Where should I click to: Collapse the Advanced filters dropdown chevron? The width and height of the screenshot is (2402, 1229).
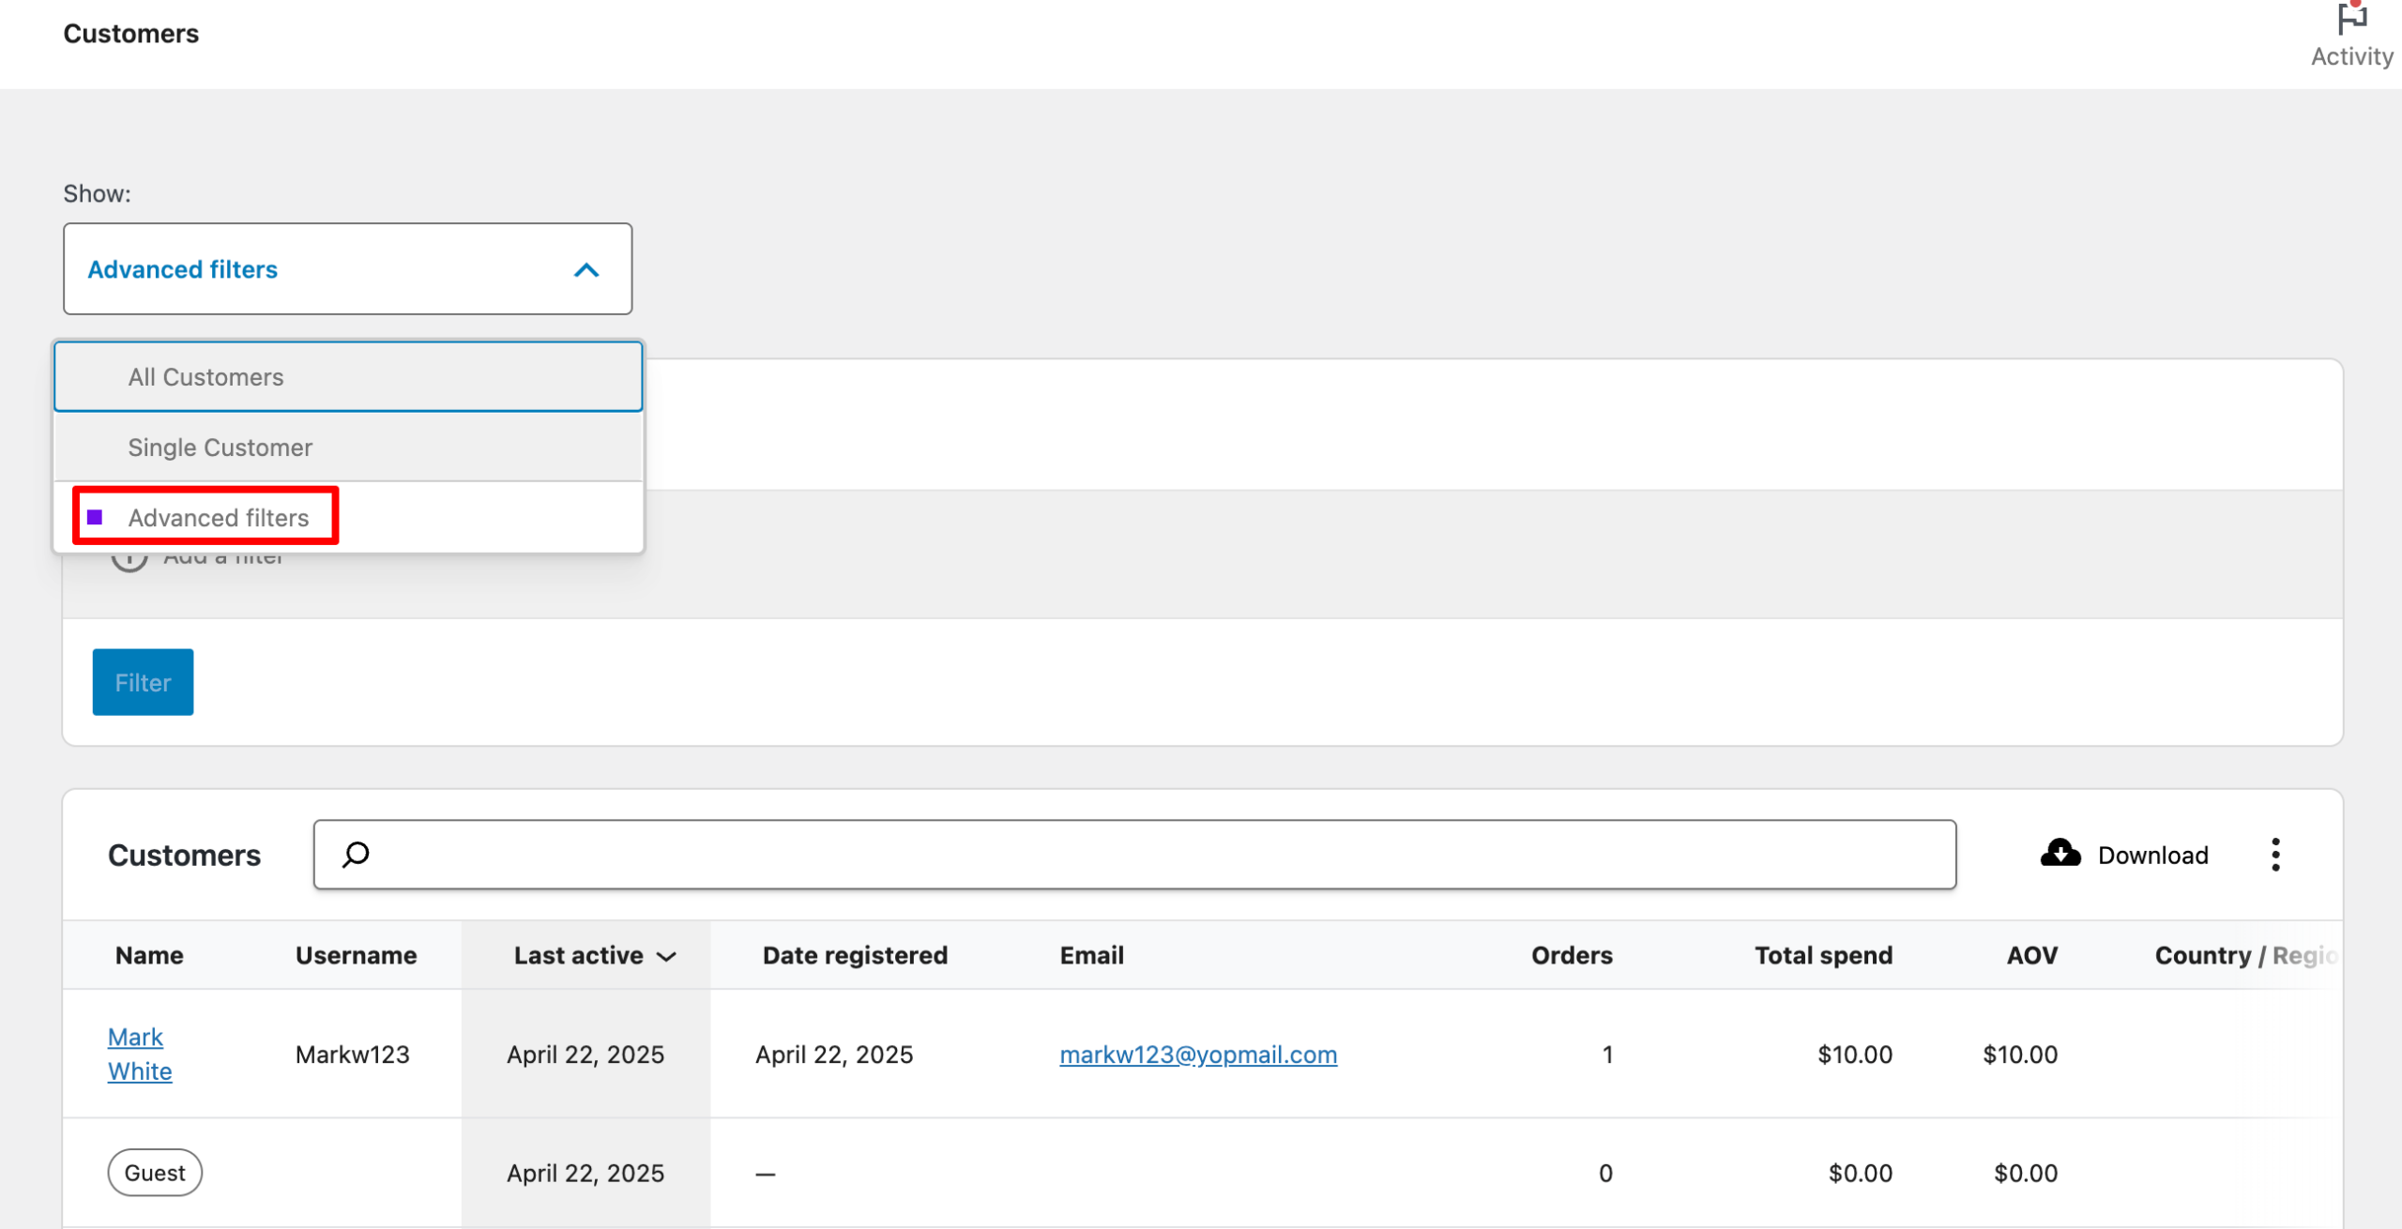click(x=586, y=270)
